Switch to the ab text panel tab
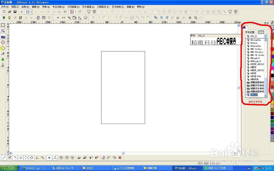 (244, 27)
